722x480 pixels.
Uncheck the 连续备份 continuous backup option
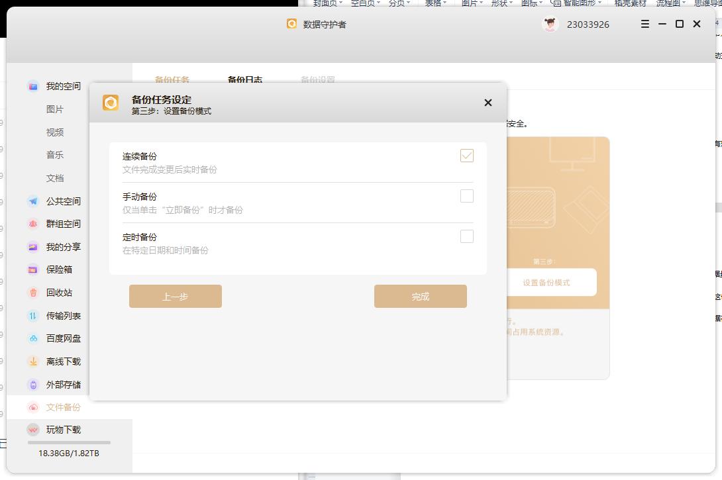[x=466, y=156]
